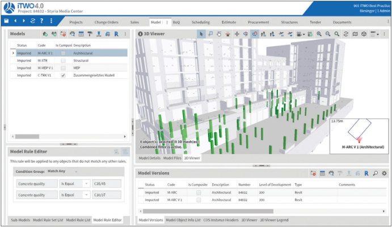Click the save icon in the top blue bar
Image resolution: width=392 pixels, height=227 pixels.
[6, 21]
